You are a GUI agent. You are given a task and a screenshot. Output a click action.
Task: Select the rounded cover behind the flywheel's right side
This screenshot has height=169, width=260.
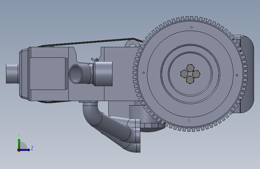(247, 74)
